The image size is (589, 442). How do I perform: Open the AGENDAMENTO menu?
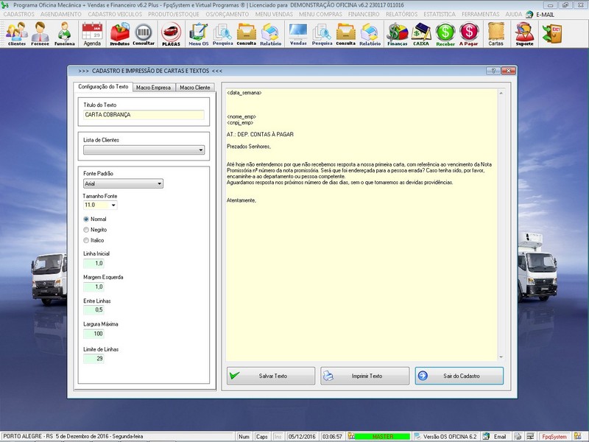(x=61, y=14)
